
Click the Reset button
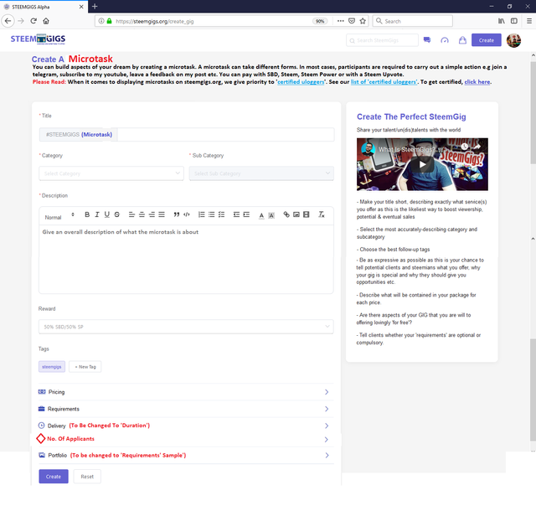(x=87, y=476)
